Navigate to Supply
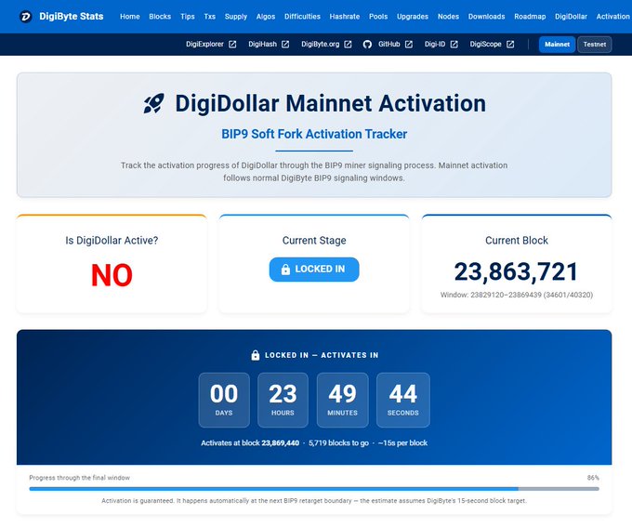 pyautogui.click(x=236, y=17)
